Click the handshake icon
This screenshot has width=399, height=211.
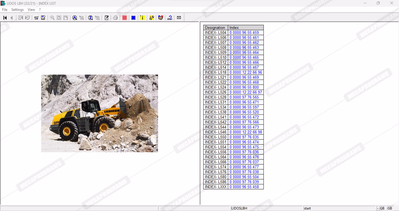[160, 18]
